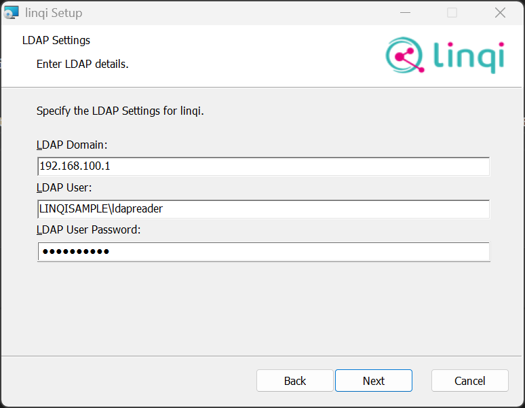Click 'Enter LDAP details.' subtitle text
Viewport: 525px width, 408px height.
coord(82,64)
